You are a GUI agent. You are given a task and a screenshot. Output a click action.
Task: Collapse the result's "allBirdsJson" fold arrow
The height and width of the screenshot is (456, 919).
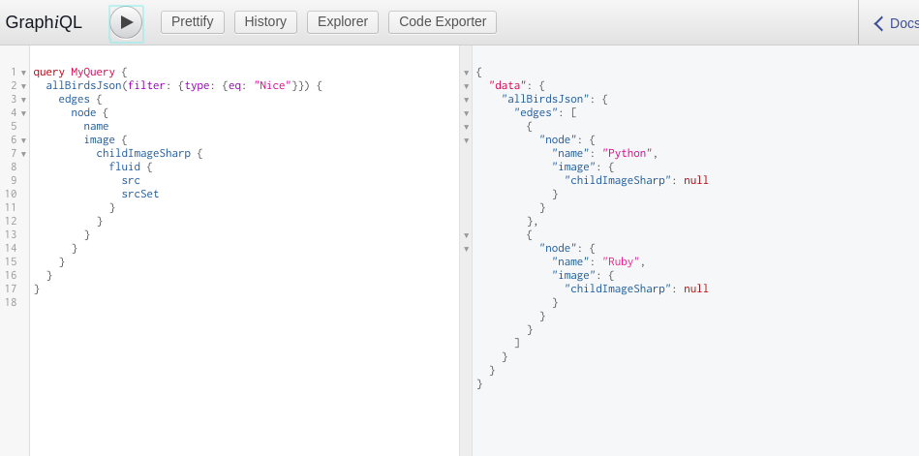click(x=467, y=100)
